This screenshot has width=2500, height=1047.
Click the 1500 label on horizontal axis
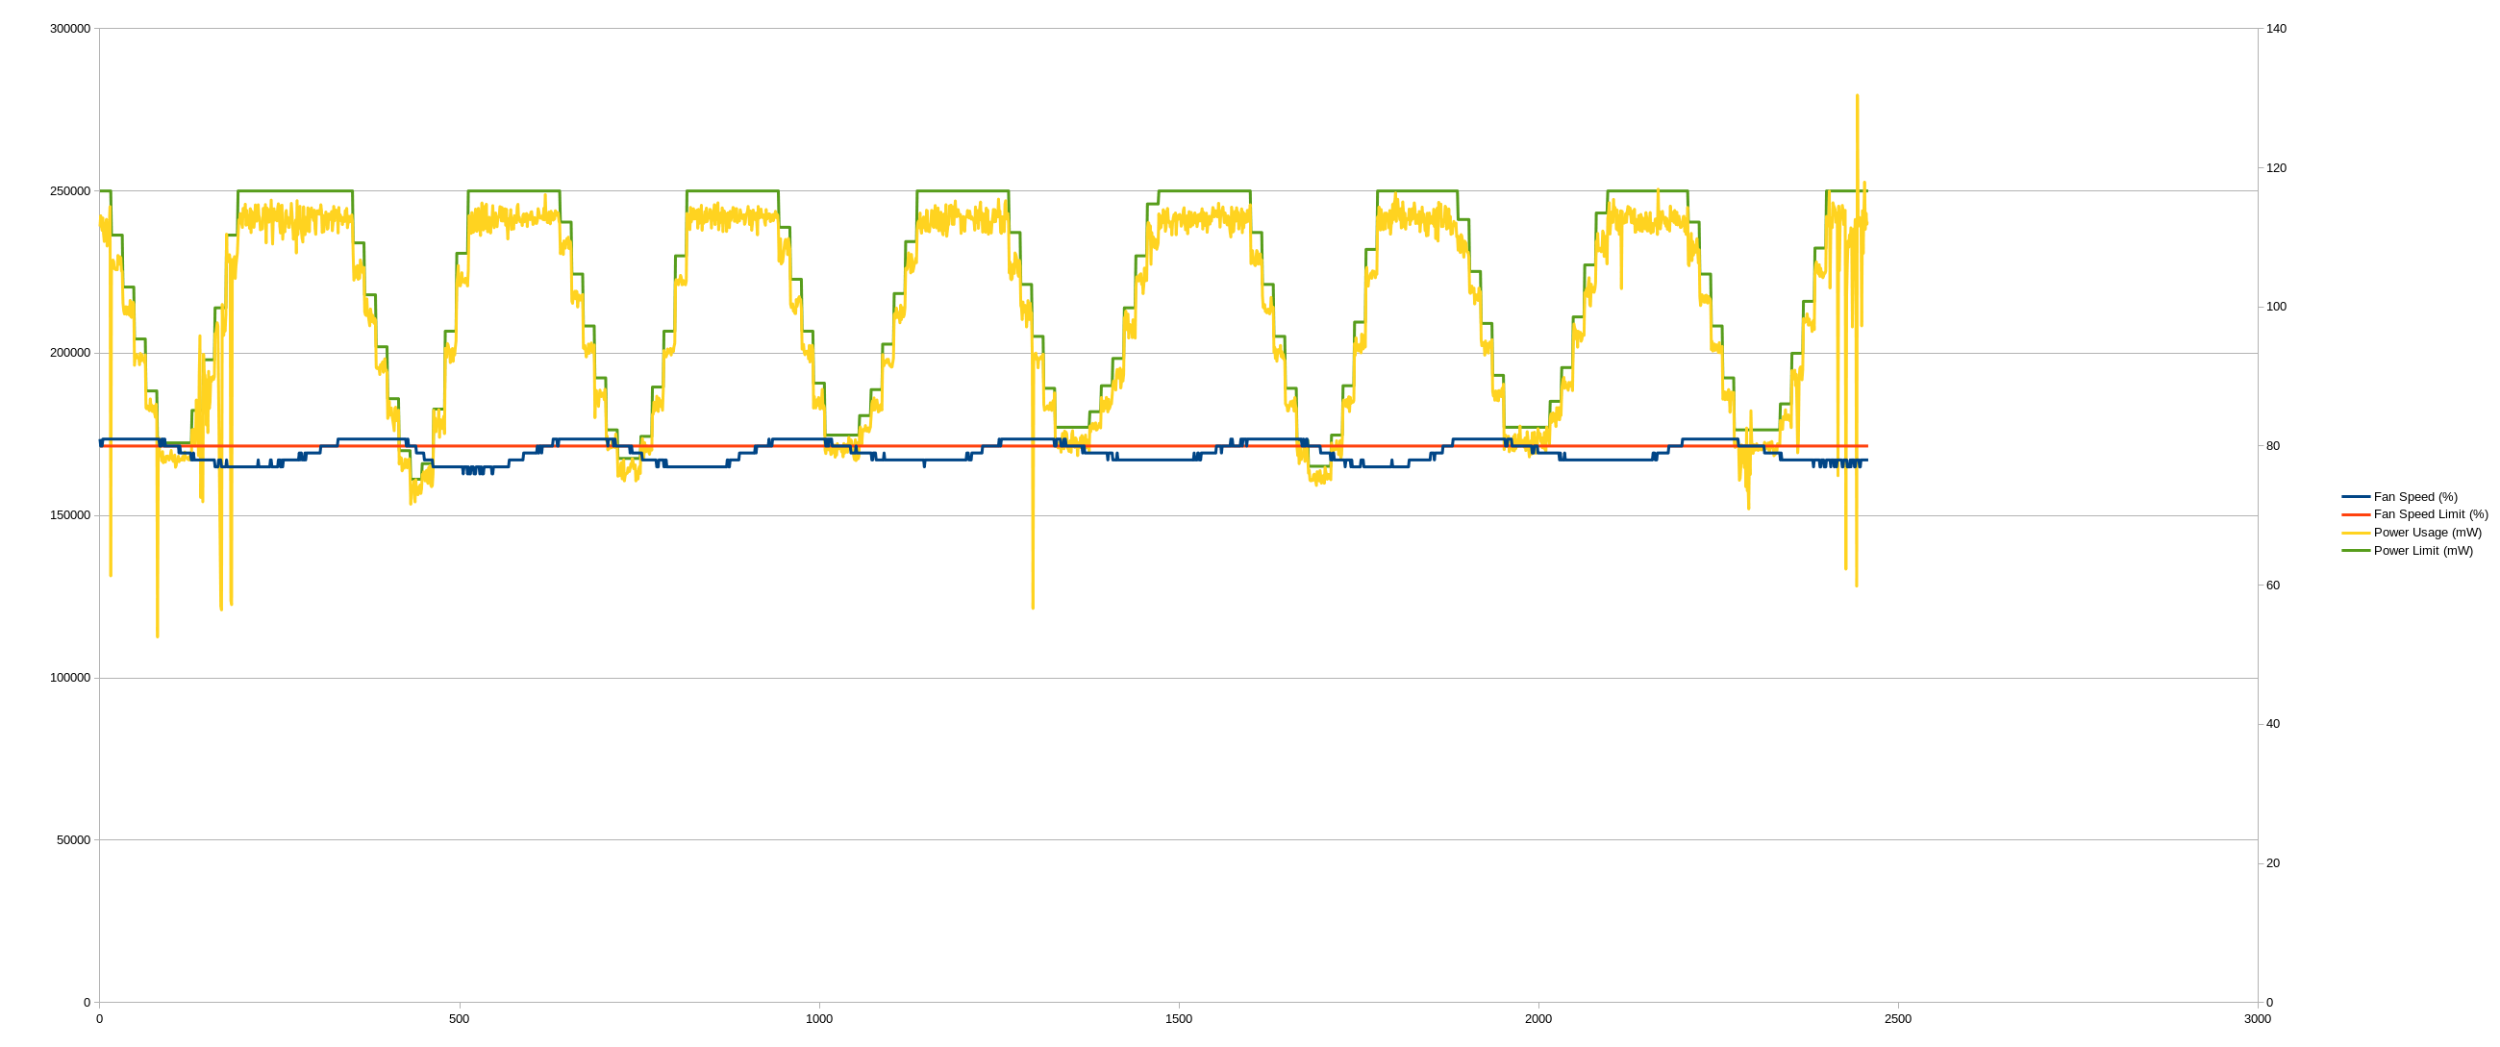pos(1178,1019)
